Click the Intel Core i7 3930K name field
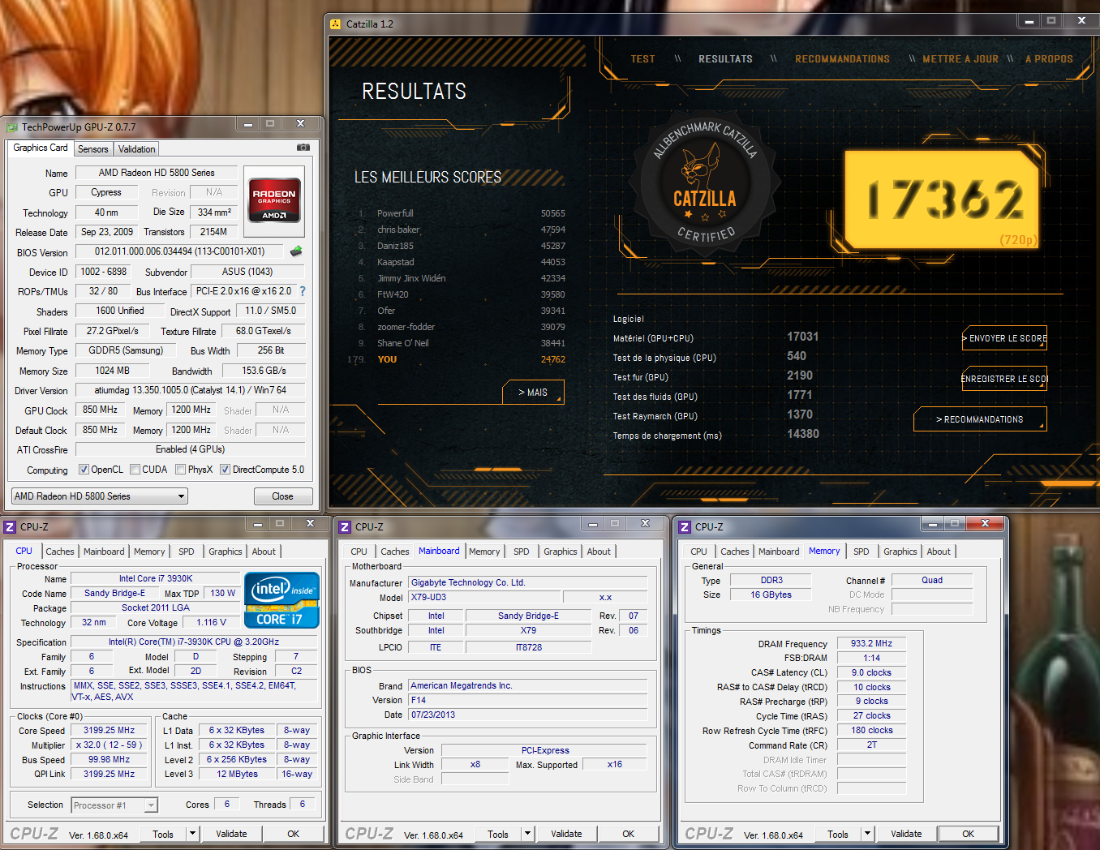Image resolution: width=1100 pixels, height=850 pixels. click(x=156, y=579)
